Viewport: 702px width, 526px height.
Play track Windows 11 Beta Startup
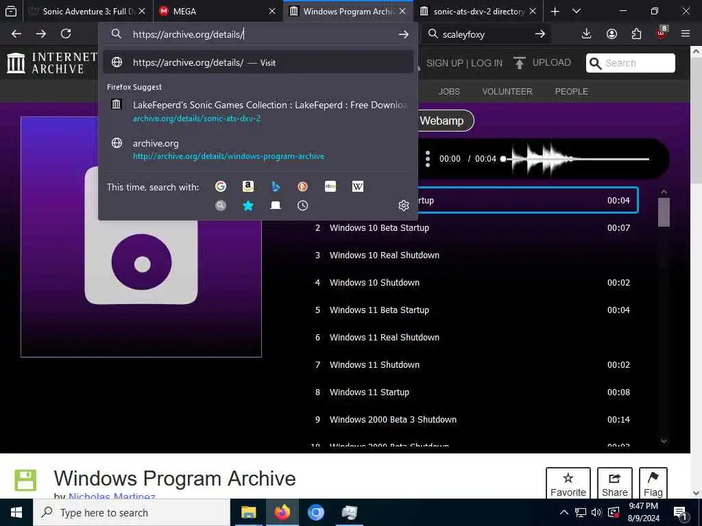[472, 310]
